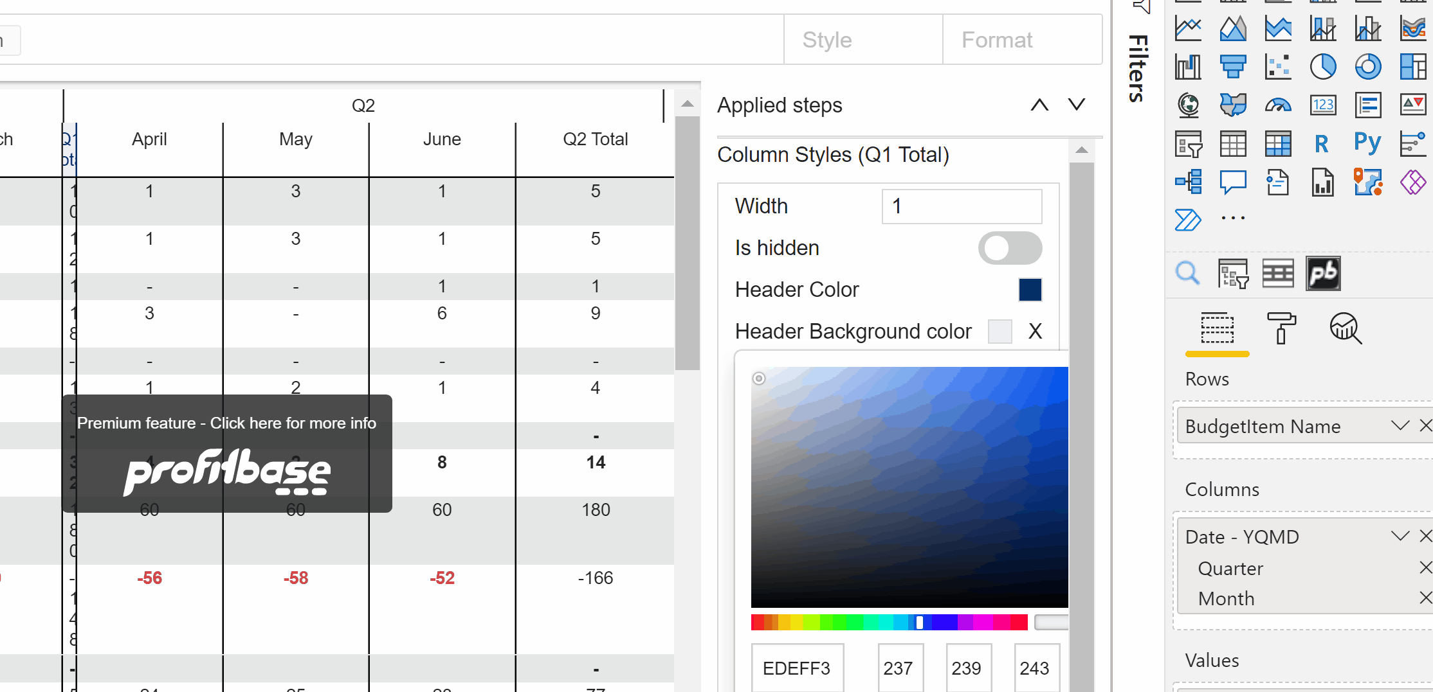The image size is (1433, 692).
Task: Click the Premium feature info link
Action: point(226,423)
